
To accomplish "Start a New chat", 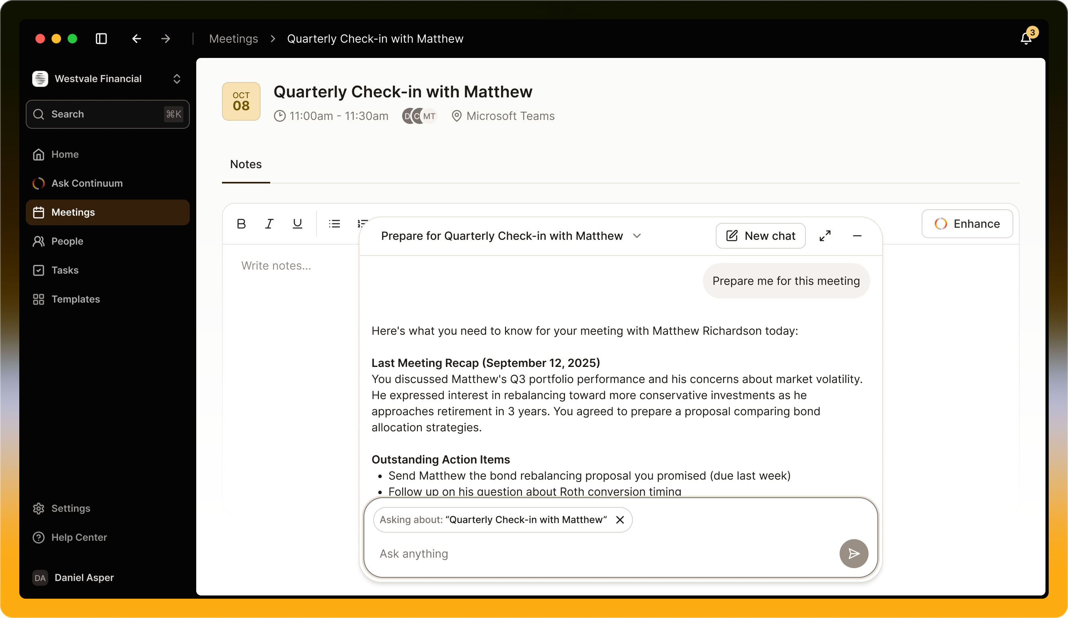I will pyautogui.click(x=760, y=236).
